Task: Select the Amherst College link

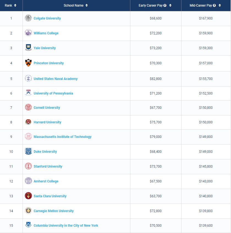Action: [x=46, y=181]
